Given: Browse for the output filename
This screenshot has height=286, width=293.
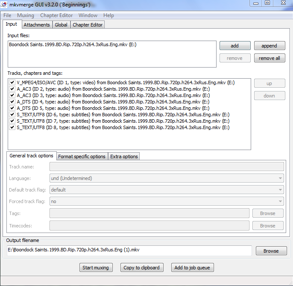Looking at the screenshot, I should [x=271, y=251].
